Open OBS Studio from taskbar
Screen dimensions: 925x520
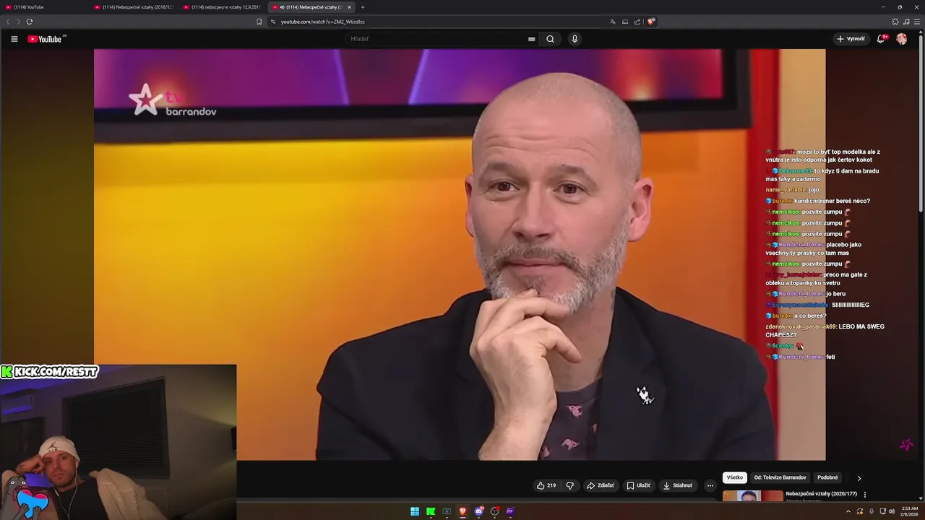[494, 511]
